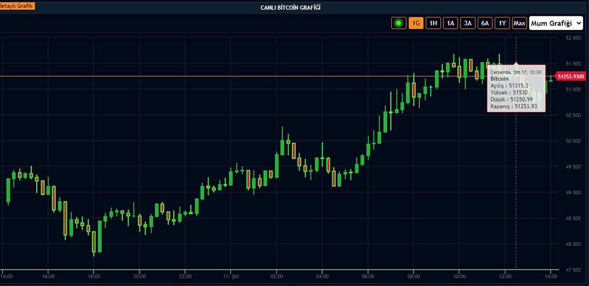This screenshot has width=589, height=286.
Task: Click the 50 000 price axis label
Action: 574,141
